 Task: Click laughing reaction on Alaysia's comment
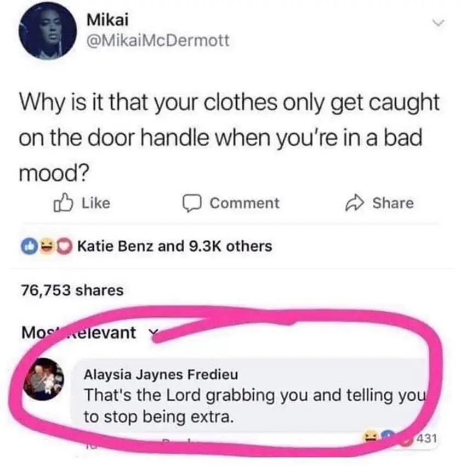[x=369, y=437]
